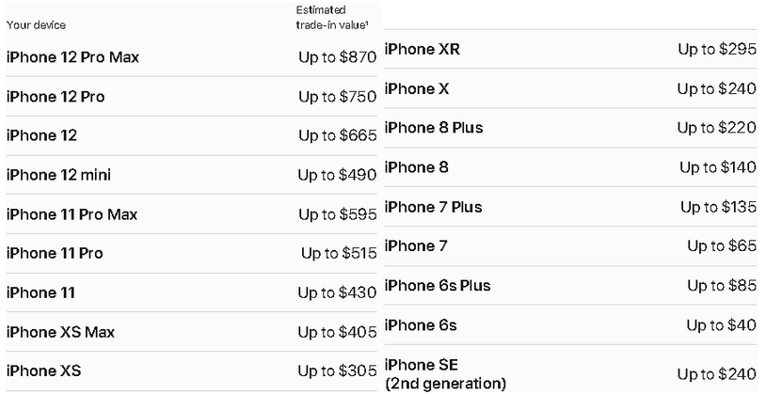Click the iPhone 12 Pro Max row
This screenshot has width=766, height=394.
click(72, 57)
